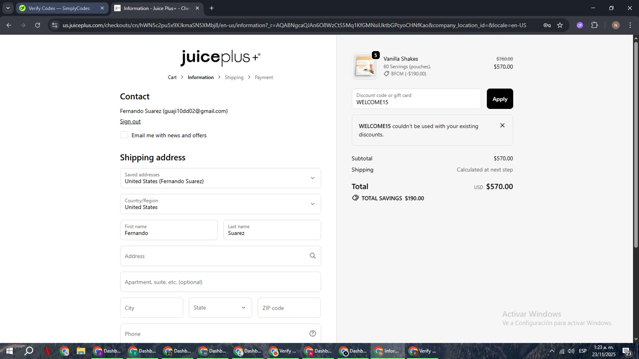Image resolution: width=639 pixels, height=359 pixels.
Task: Click the page vertical scrollbar
Action: coord(636,145)
